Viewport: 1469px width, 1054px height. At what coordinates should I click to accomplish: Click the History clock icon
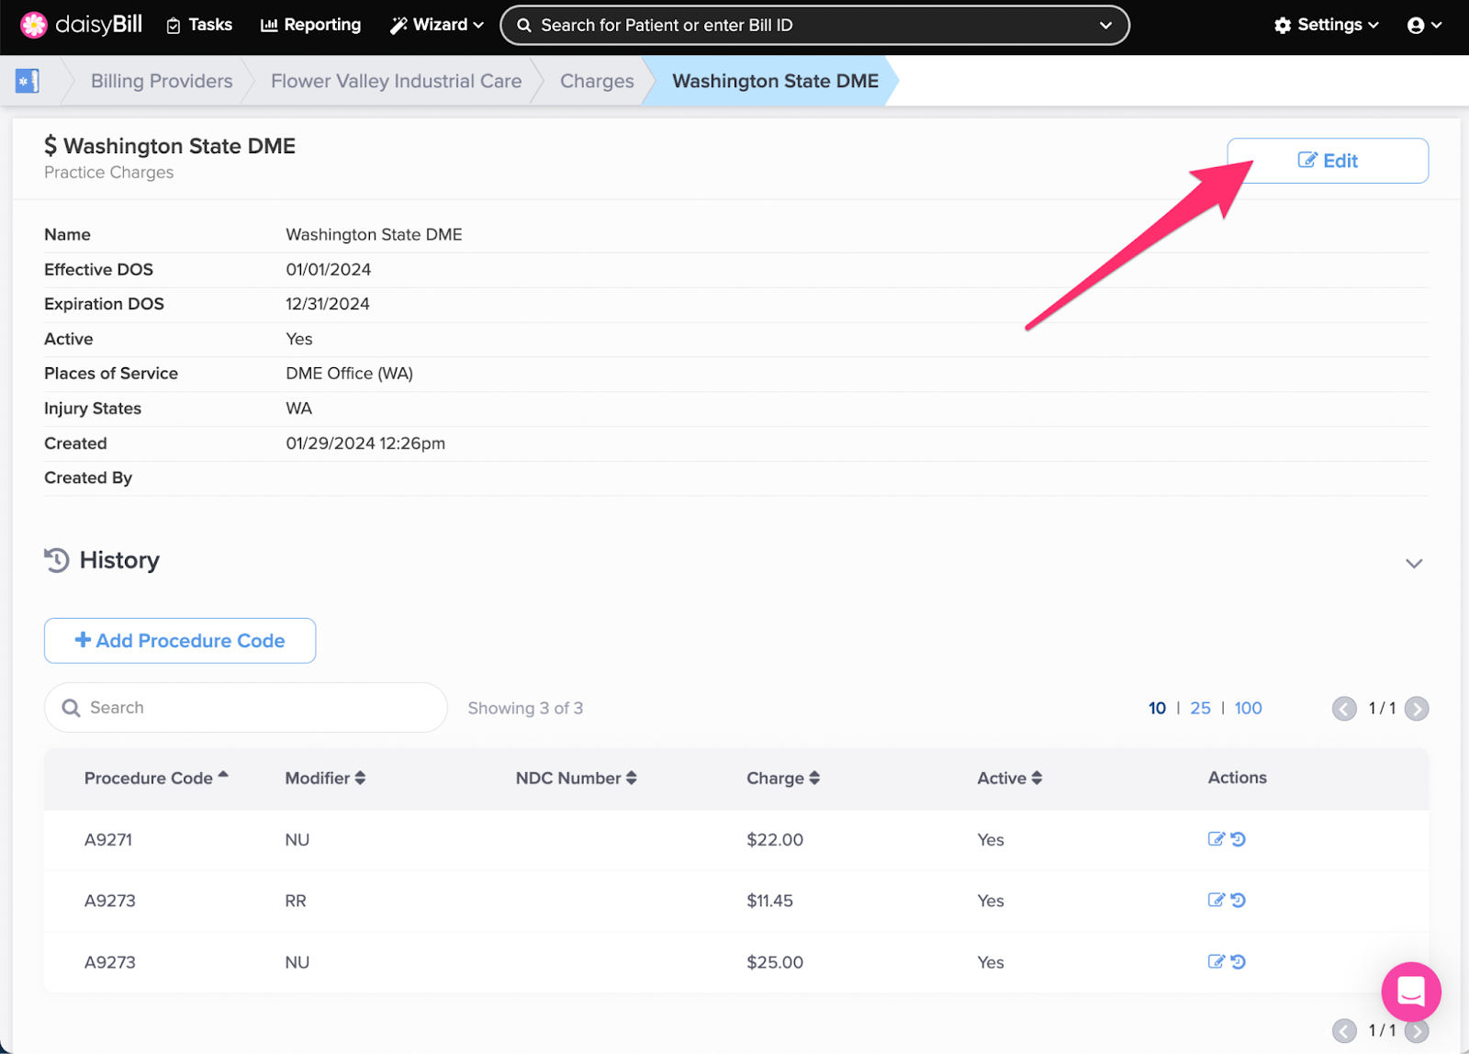coord(57,560)
